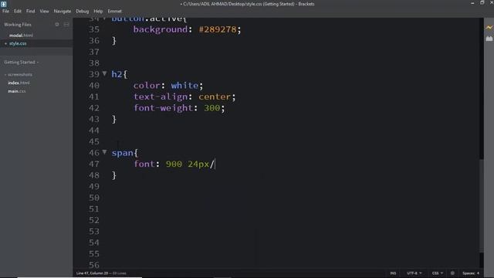
Task: Click the background property on line 35
Action: pyautogui.click(x=161, y=29)
